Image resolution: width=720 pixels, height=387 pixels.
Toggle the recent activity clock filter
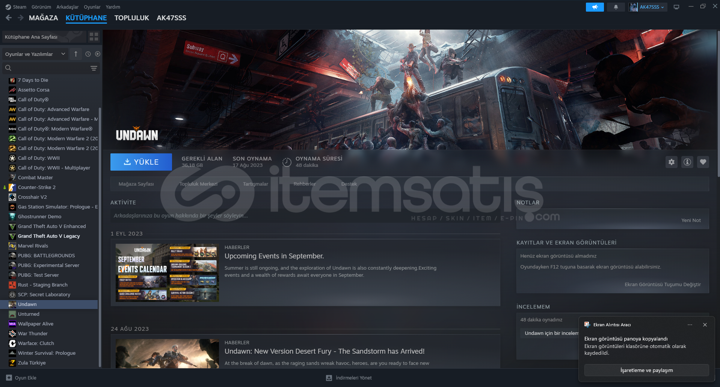point(88,54)
